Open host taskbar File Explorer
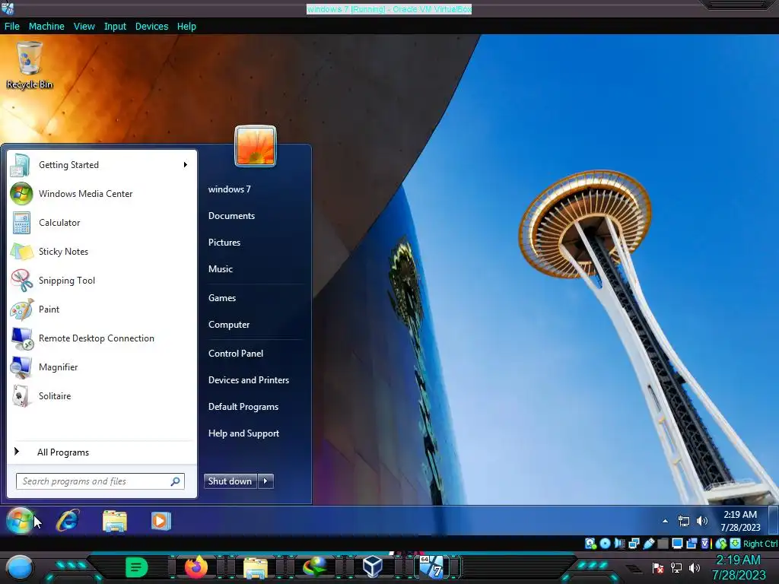 (x=256, y=567)
